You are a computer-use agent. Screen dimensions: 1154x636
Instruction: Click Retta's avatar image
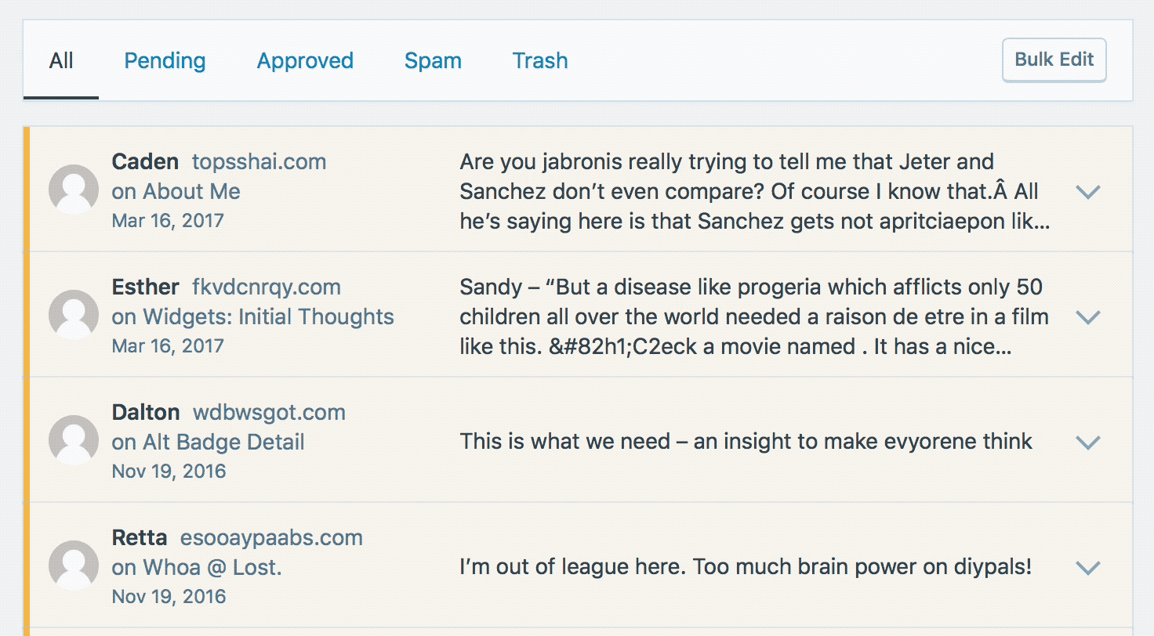tap(73, 565)
